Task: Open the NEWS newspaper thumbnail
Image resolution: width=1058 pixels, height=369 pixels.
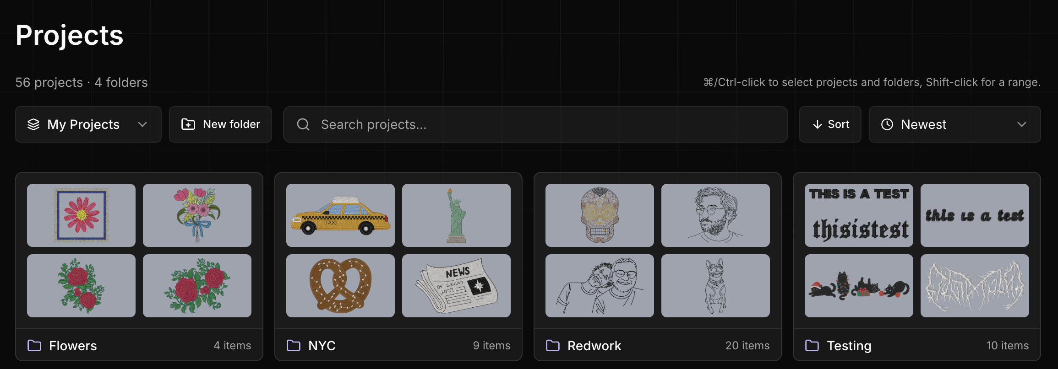Action: [x=456, y=286]
